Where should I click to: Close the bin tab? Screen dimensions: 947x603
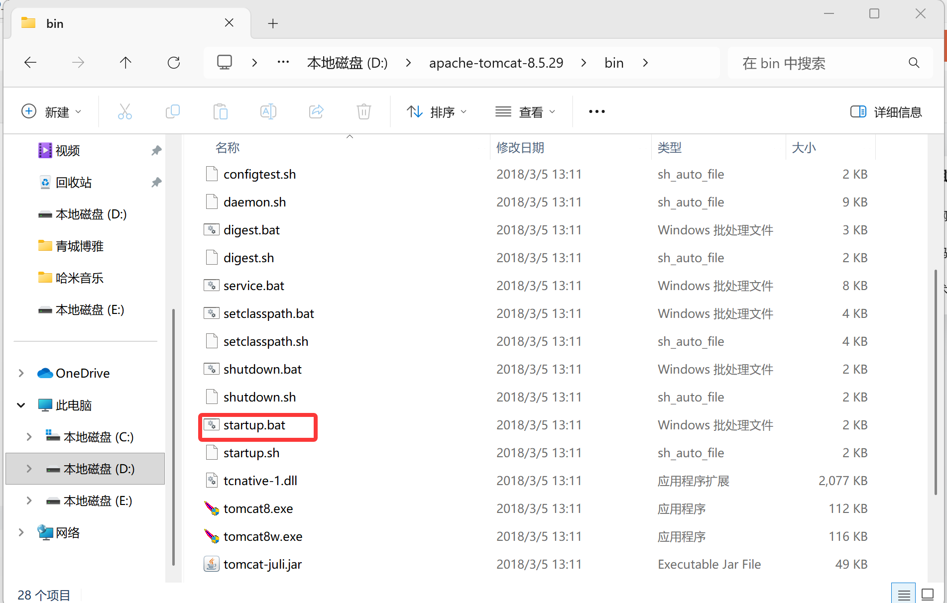pos(229,23)
